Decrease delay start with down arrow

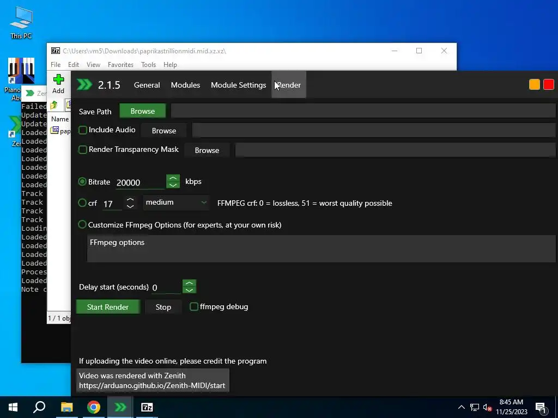[189, 290]
